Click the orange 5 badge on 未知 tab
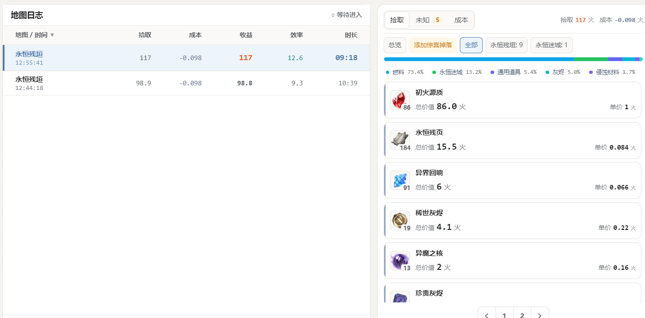 click(437, 20)
